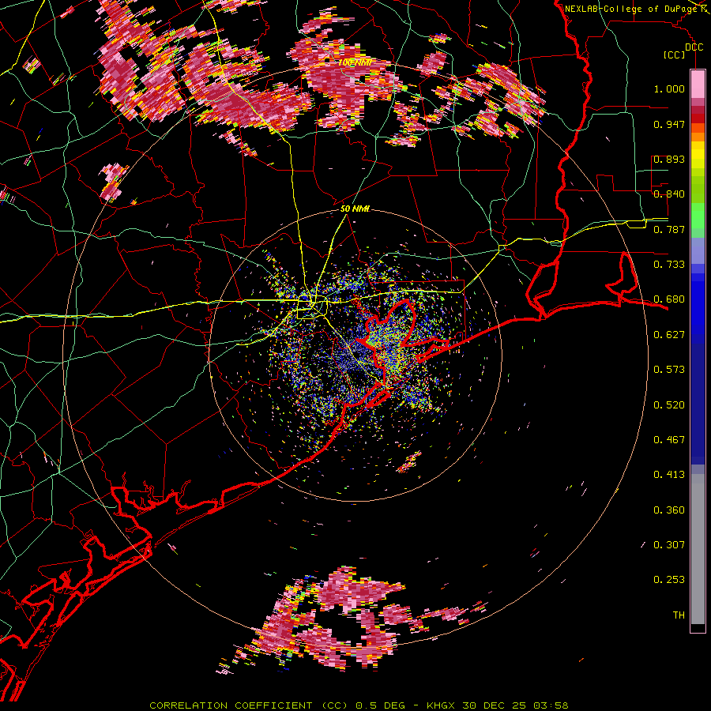Screen dimensions: 711x711
Task: Click the 0.947 legend value
Action: pyautogui.click(x=669, y=124)
